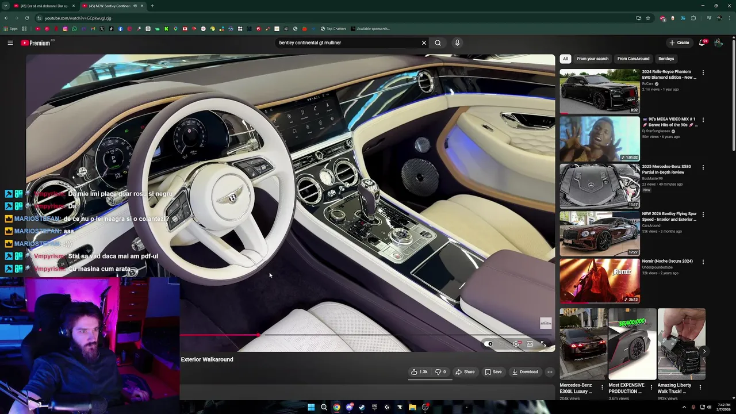
Task: Open the Facebook bookmark icon
Action: coord(120,29)
